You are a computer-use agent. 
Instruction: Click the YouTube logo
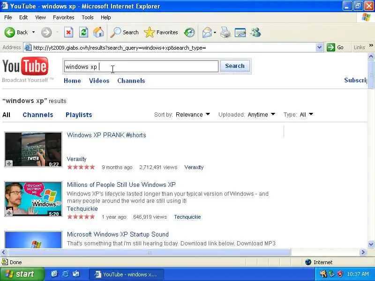click(25, 66)
